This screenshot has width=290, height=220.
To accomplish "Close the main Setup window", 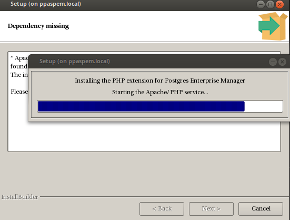I will [280, 4].
